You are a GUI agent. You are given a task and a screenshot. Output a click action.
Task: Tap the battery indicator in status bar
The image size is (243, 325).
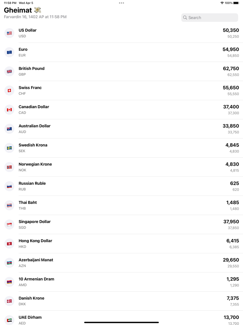click(x=236, y=3)
